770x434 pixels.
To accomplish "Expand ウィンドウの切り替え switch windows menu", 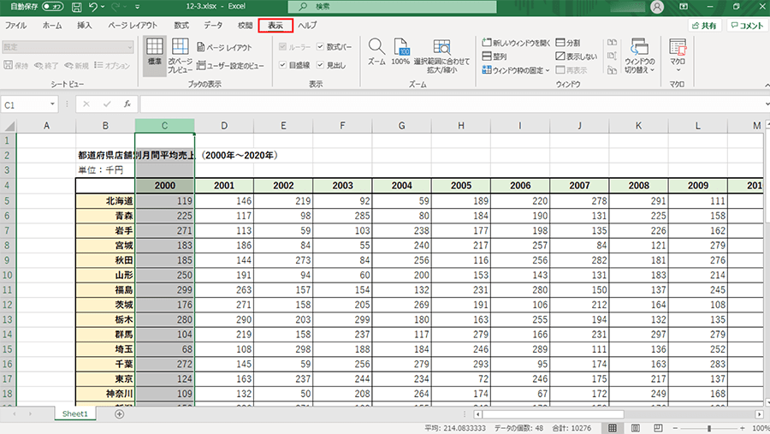I will pos(639,56).
